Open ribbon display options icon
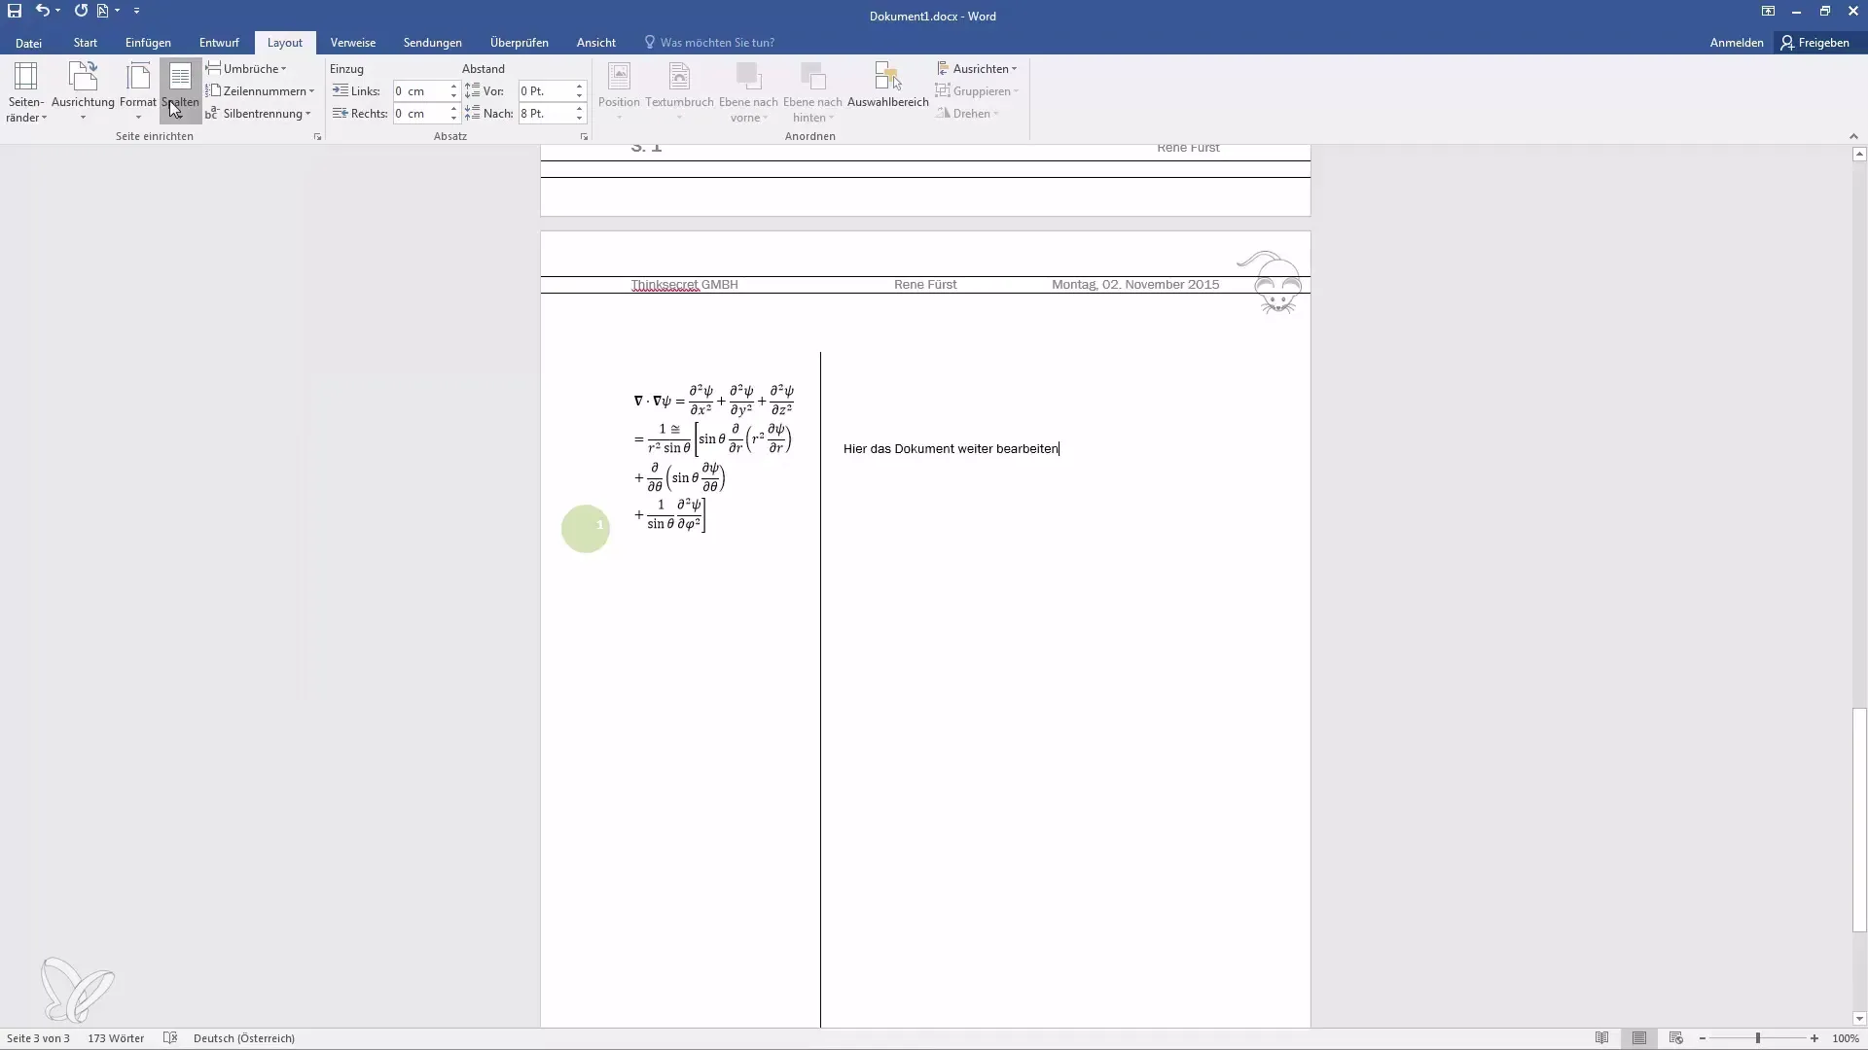This screenshot has width=1868, height=1050. click(1768, 11)
